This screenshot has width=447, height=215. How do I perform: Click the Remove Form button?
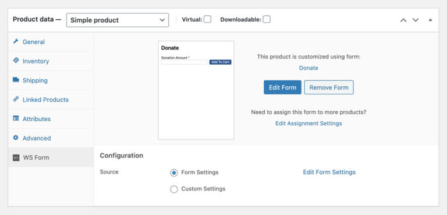pyautogui.click(x=329, y=87)
